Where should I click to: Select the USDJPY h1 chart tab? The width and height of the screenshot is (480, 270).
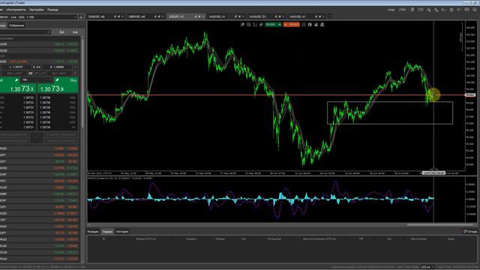coord(177,16)
